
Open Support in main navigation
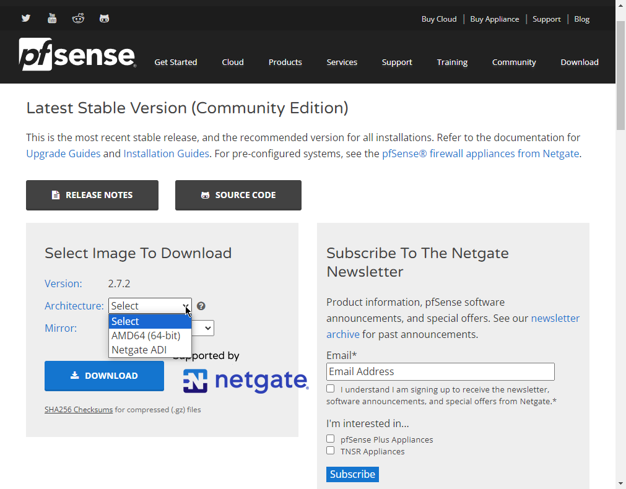397,63
